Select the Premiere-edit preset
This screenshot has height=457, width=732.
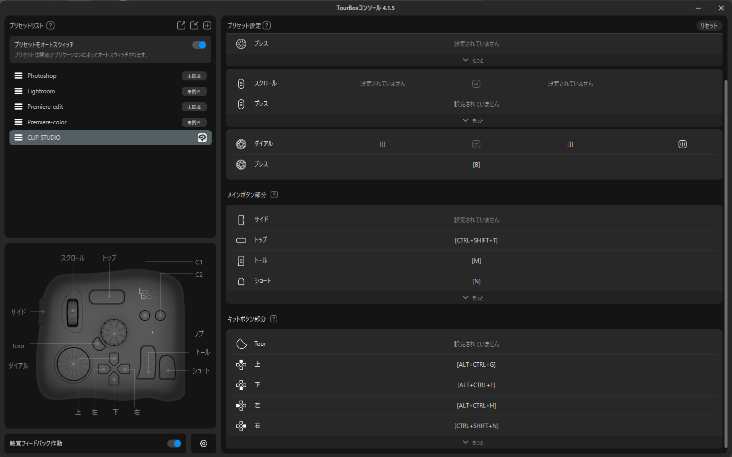click(x=110, y=107)
